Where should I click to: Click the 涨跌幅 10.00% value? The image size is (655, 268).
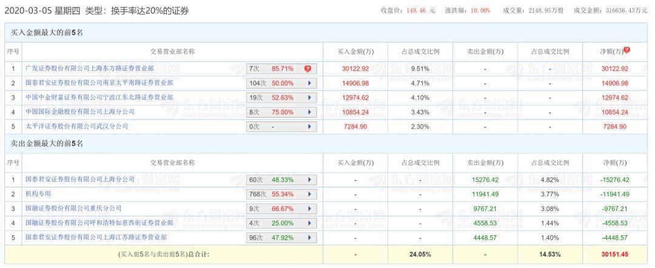point(482,10)
